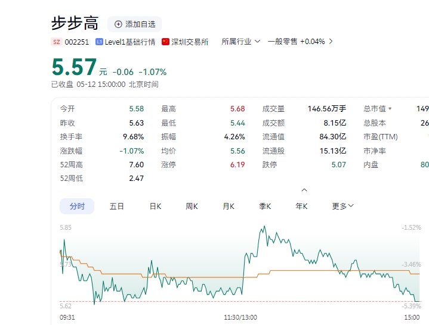Click the 最高 value 5.68
The image size is (429, 325).
coord(237,109)
